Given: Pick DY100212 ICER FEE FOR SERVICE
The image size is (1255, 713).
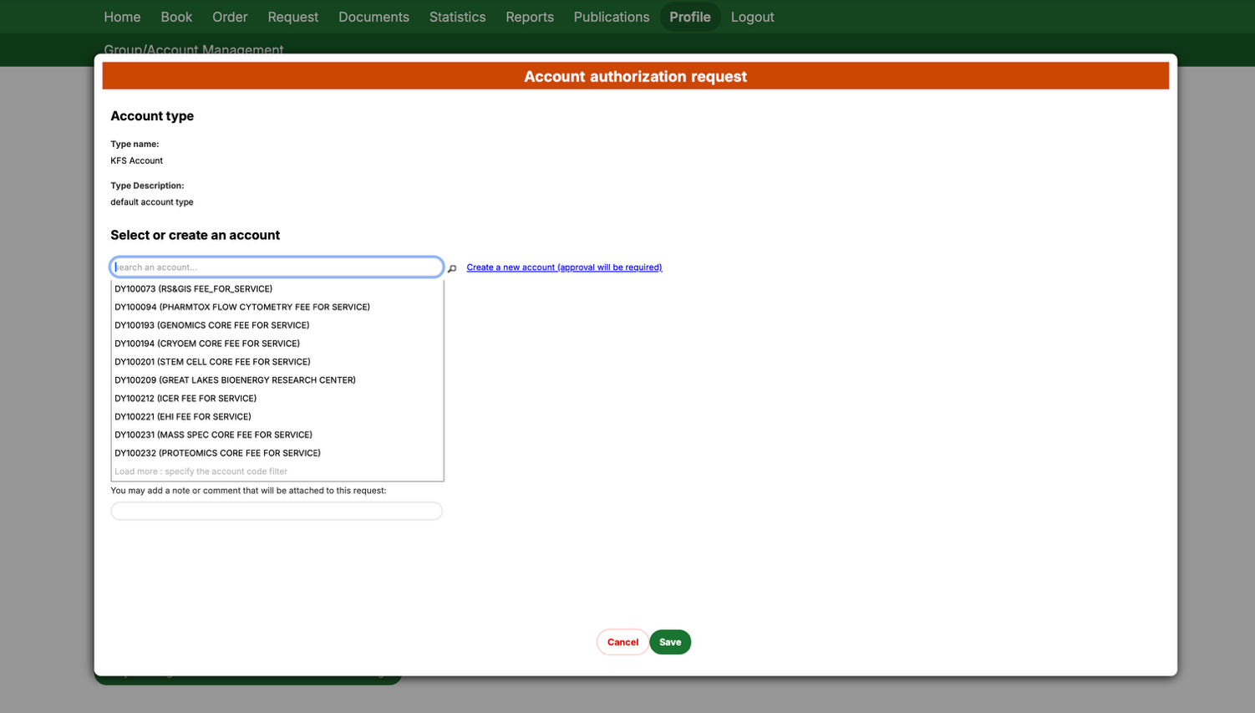Looking at the screenshot, I should pyautogui.click(x=277, y=399).
